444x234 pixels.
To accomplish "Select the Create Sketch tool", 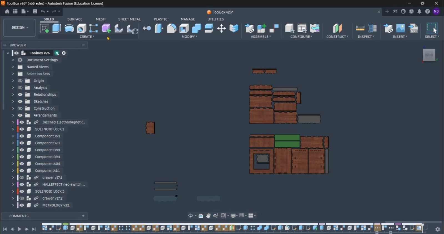I will (x=44, y=28).
